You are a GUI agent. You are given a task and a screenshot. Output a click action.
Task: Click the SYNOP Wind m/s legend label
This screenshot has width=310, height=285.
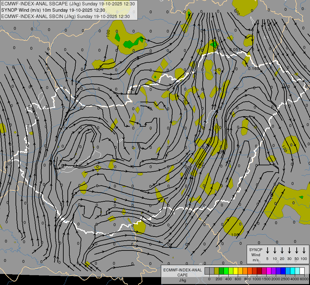[x=256, y=255]
